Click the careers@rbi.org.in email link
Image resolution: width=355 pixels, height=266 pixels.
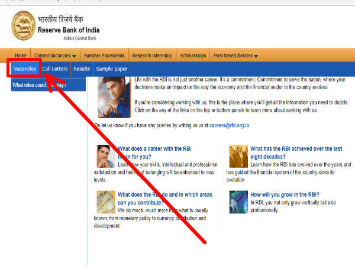click(x=230, y=125)
